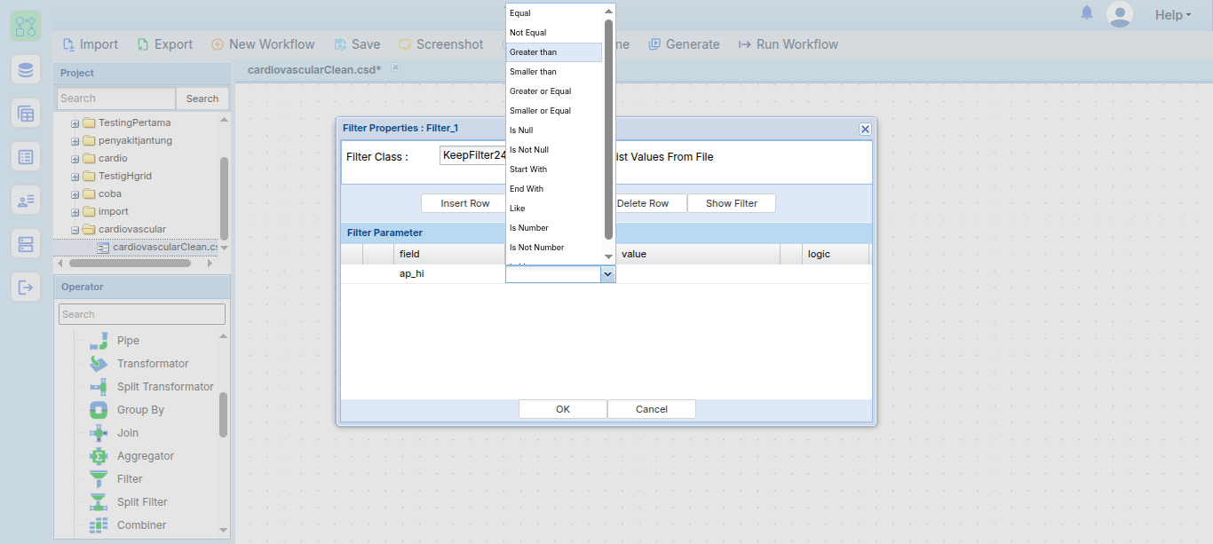
Task: Select the Join operator icon
Action: (99, 433)
